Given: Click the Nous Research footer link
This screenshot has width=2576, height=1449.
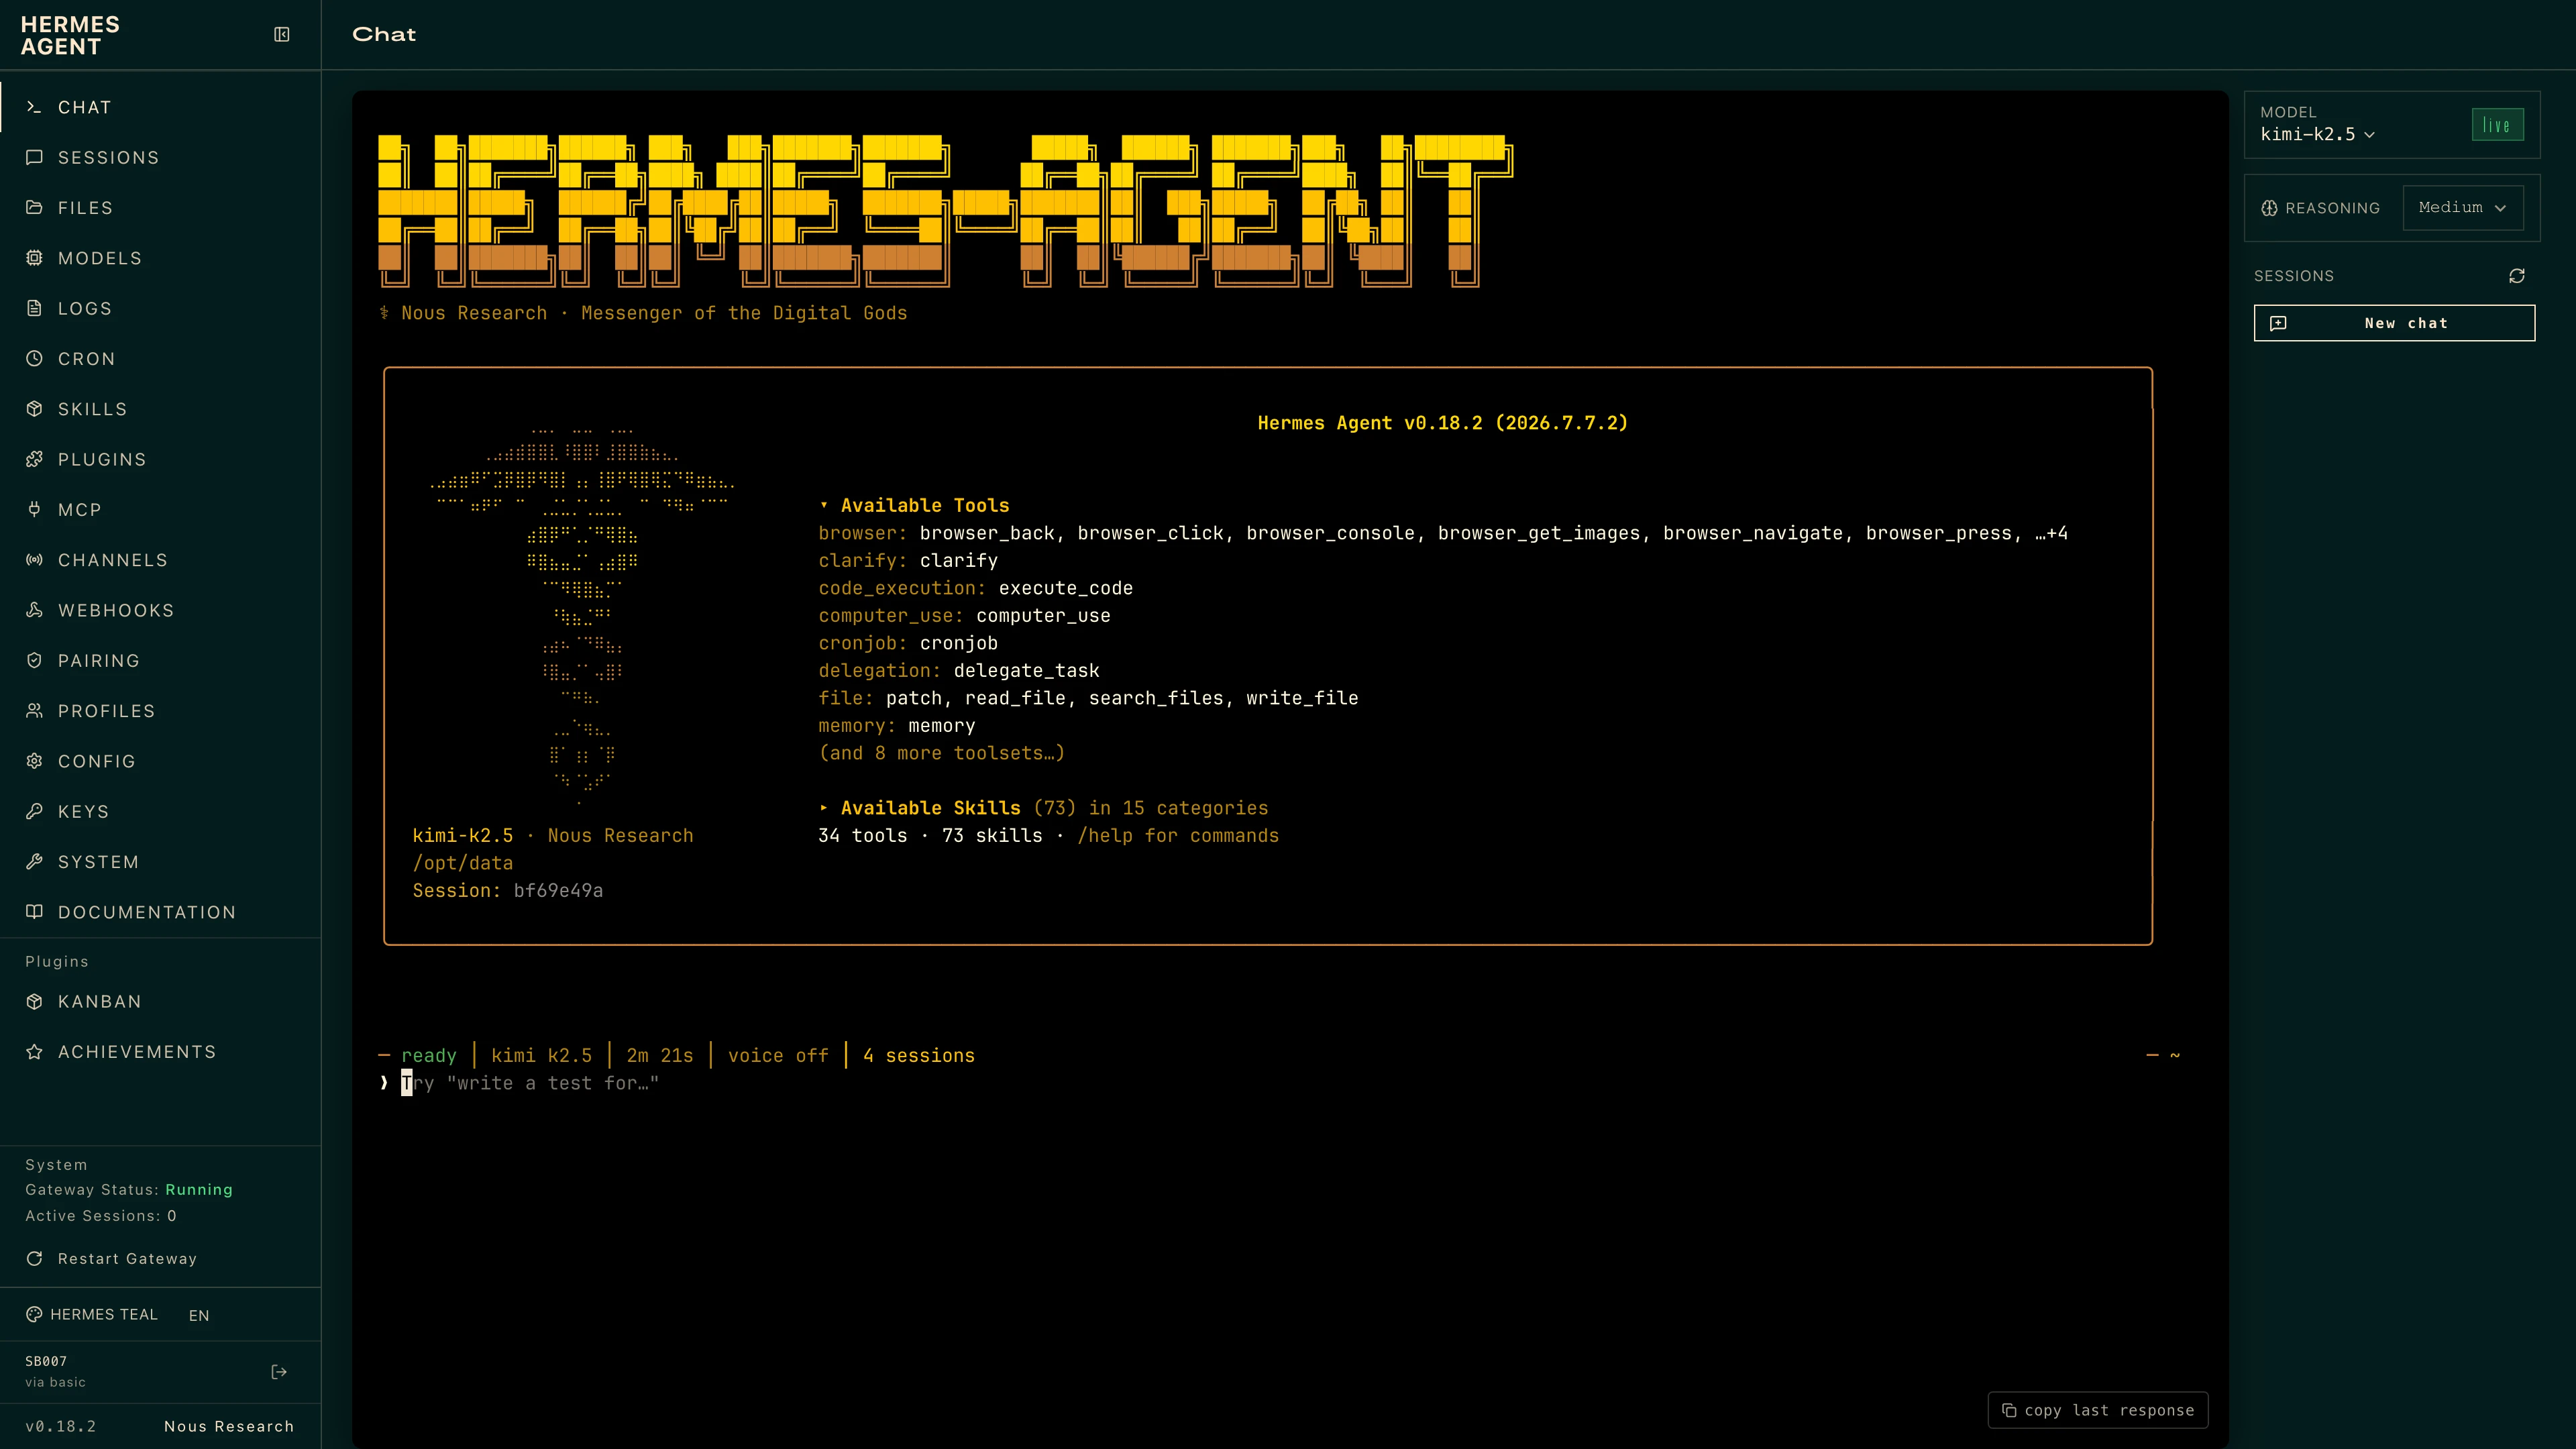Looking at the screenshot, I should [229, 1427].
